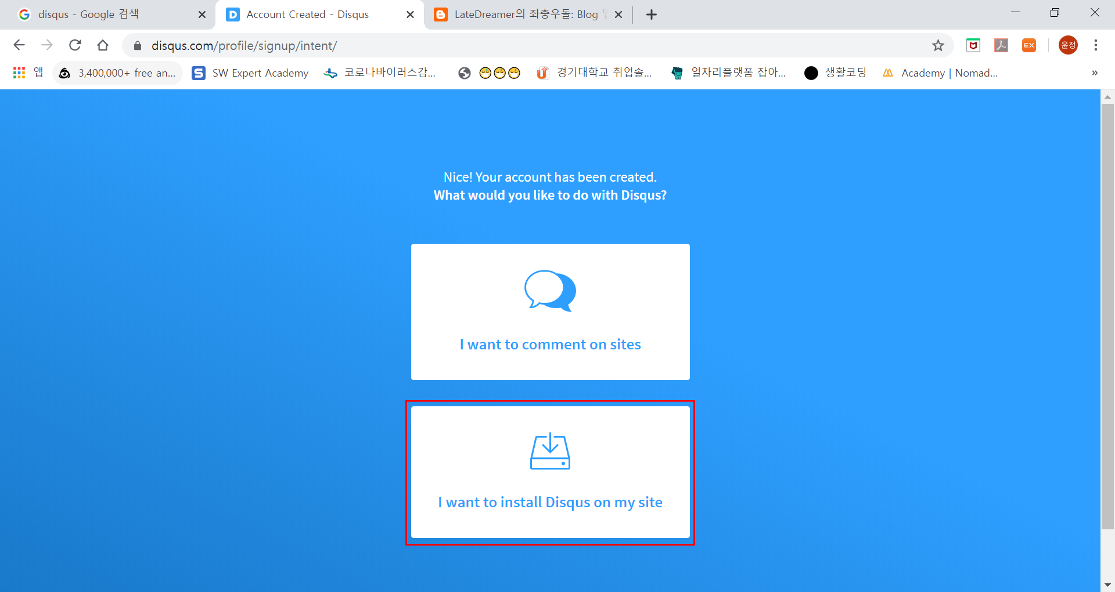Click the speech bubbles comment icon
Viewport: 1115px width, 592px height.
pos(550,291)
